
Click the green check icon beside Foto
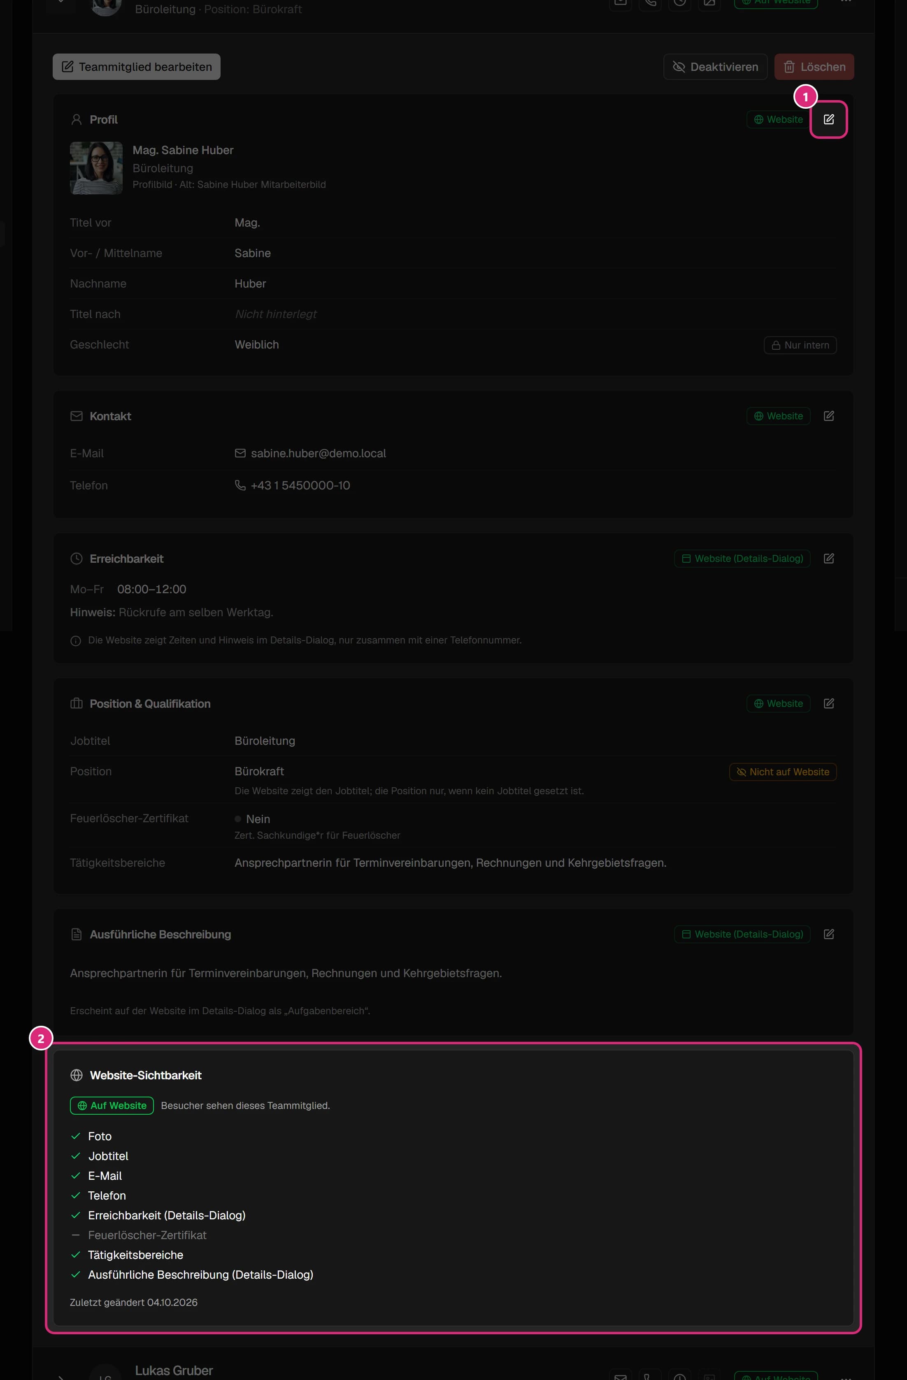(75, 1136)
